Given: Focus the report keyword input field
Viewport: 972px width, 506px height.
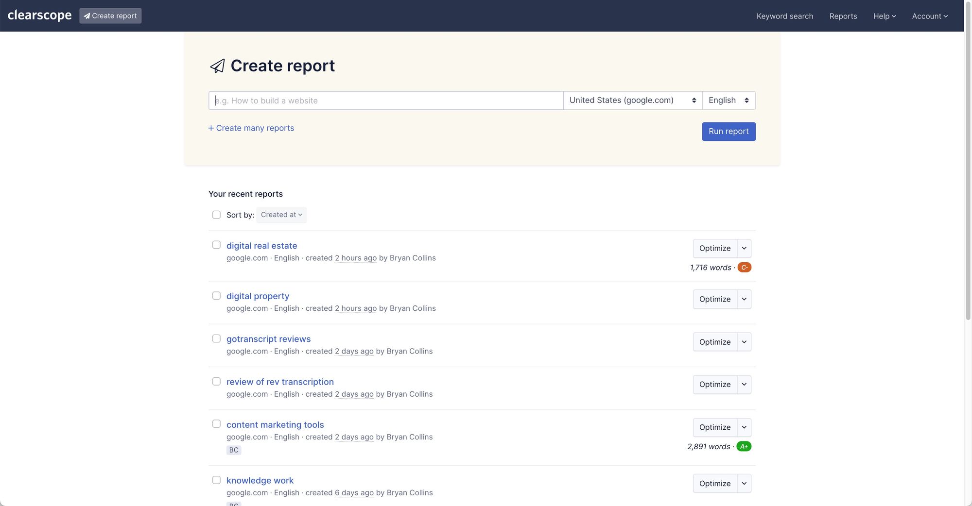Looking at the screenshot, I should click(x=386, y=101).
